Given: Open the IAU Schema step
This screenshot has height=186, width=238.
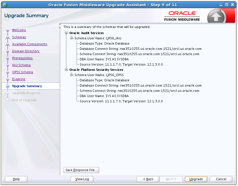Looking at the screenshot, I should point(22,65).
